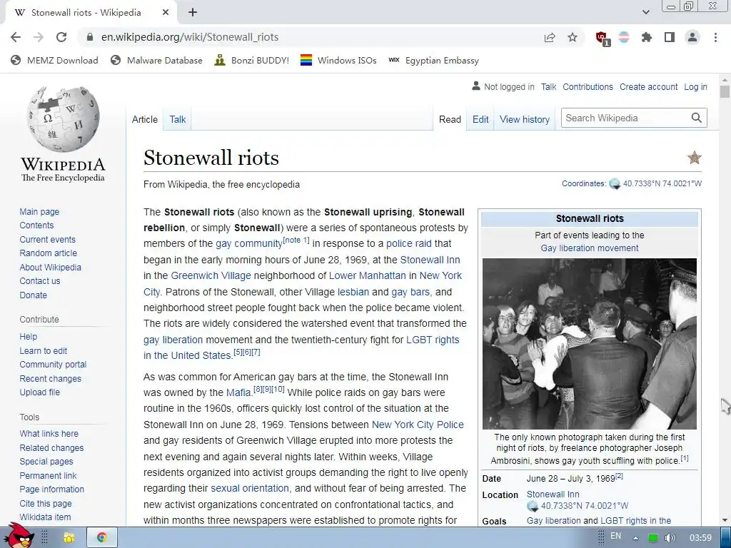Viewport: 731px width, 548px height.
Task: Open the Extensions puzzle piece menu
Action: (x=647, y=37)
